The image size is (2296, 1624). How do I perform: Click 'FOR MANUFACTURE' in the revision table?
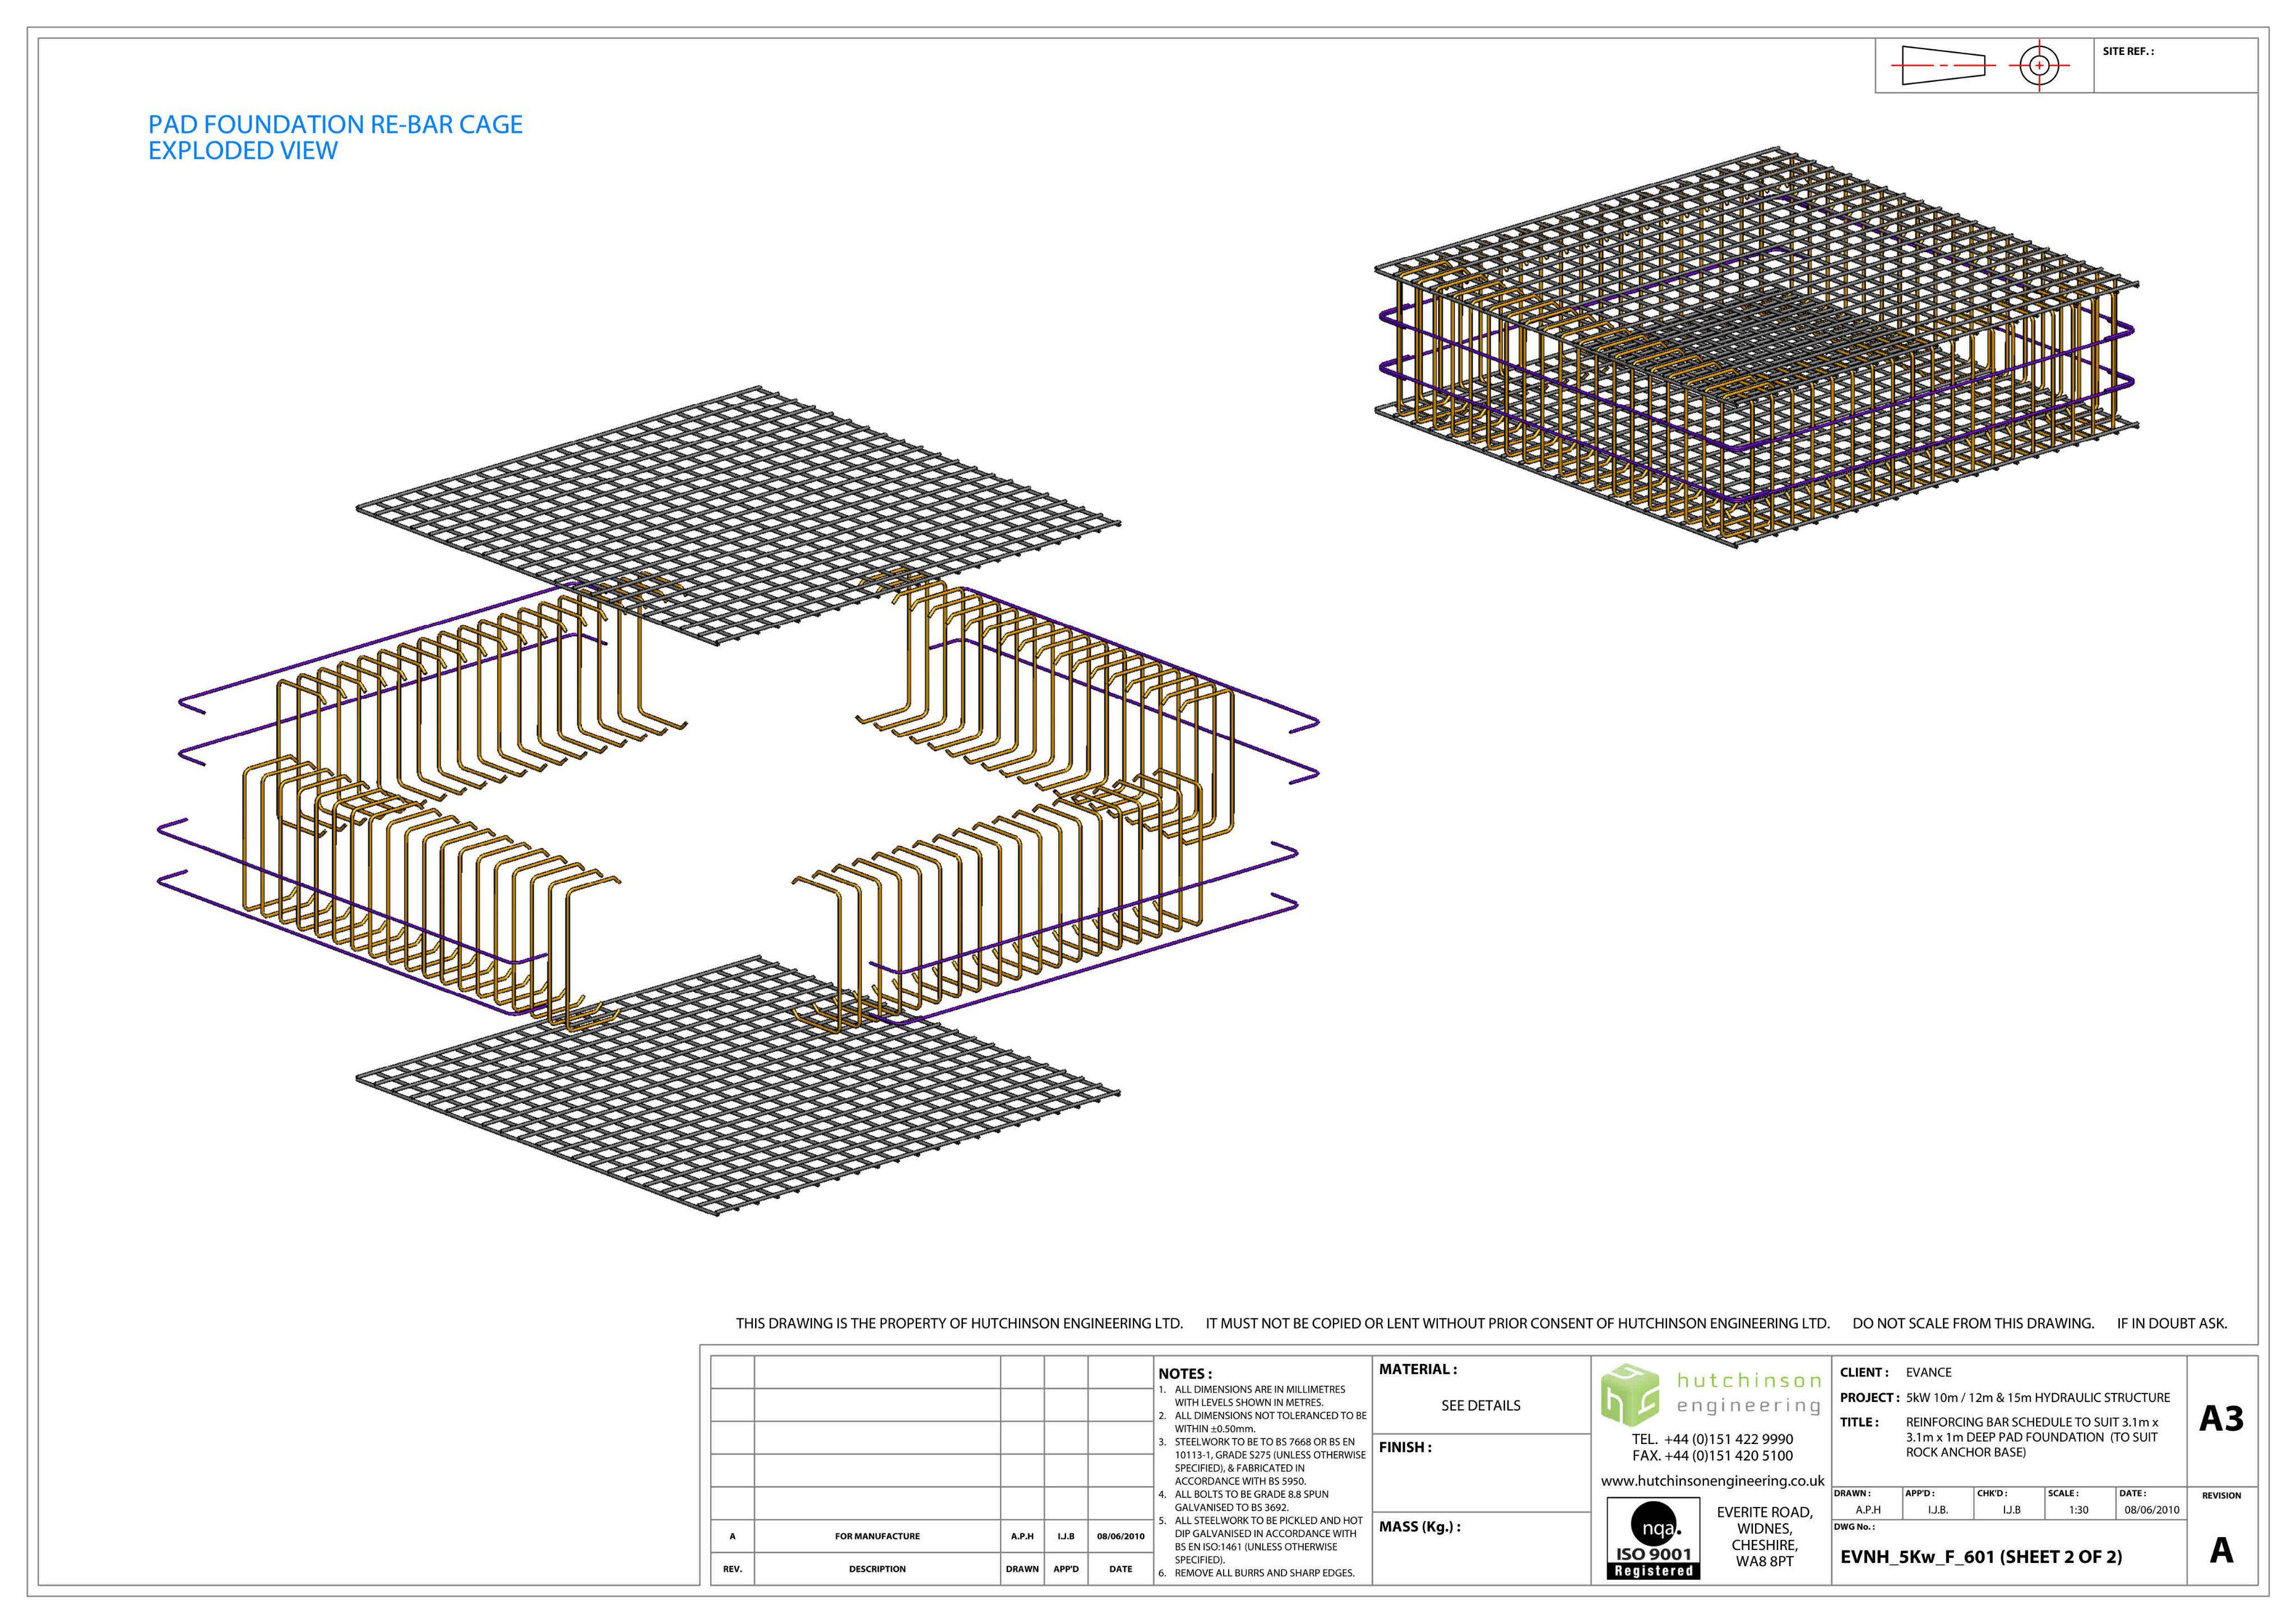(x=877, y=1536)
